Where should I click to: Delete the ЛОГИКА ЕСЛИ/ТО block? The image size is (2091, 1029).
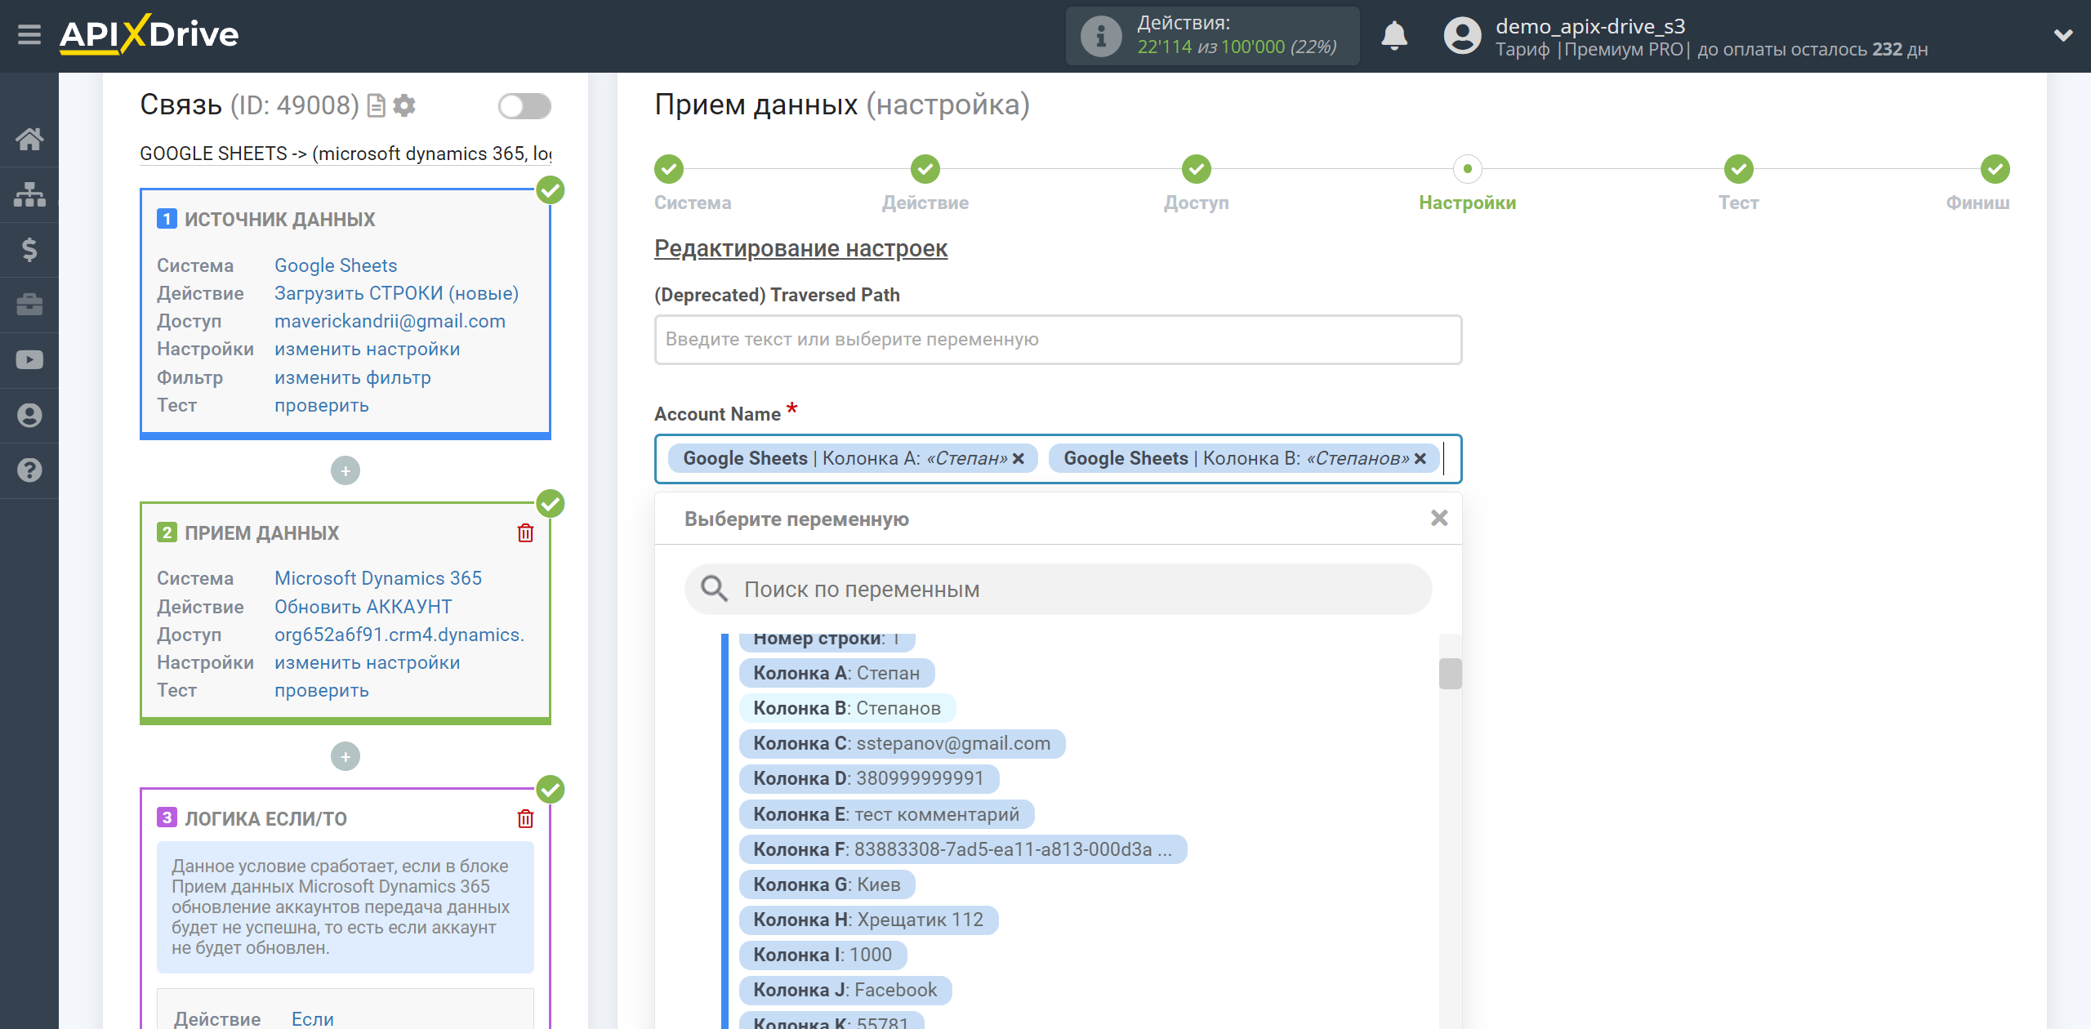[525, 818]
